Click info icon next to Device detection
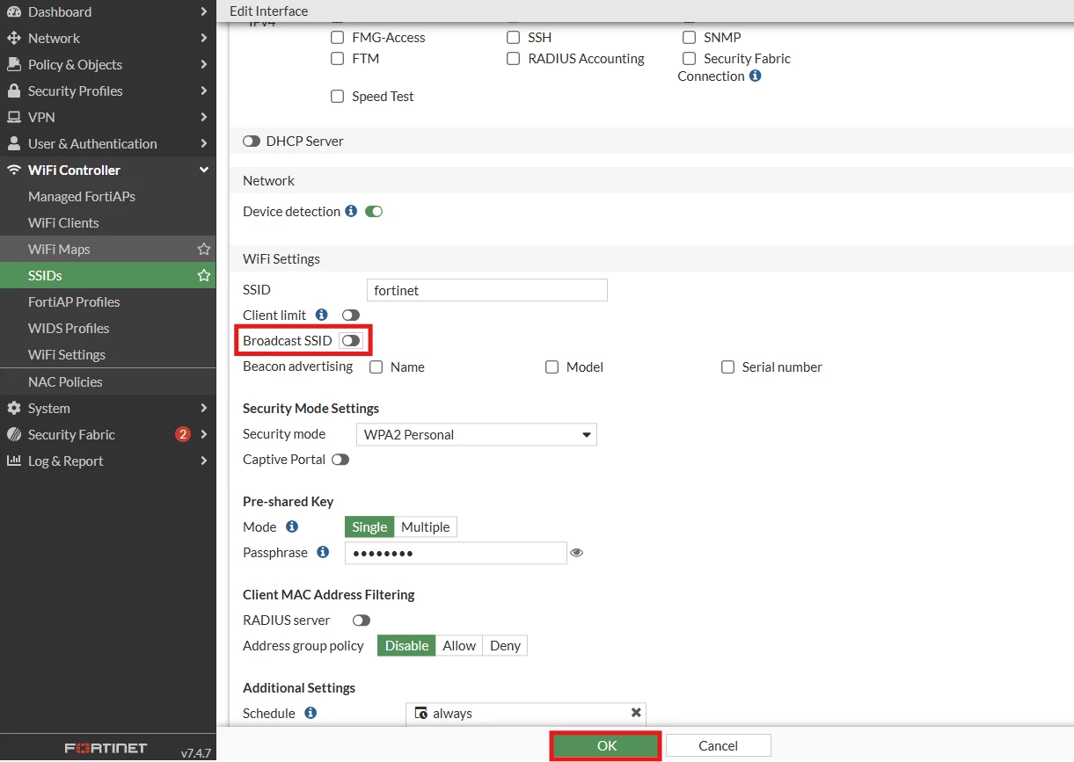Screen dimensions: 1074x762 [x=351, y=211]
